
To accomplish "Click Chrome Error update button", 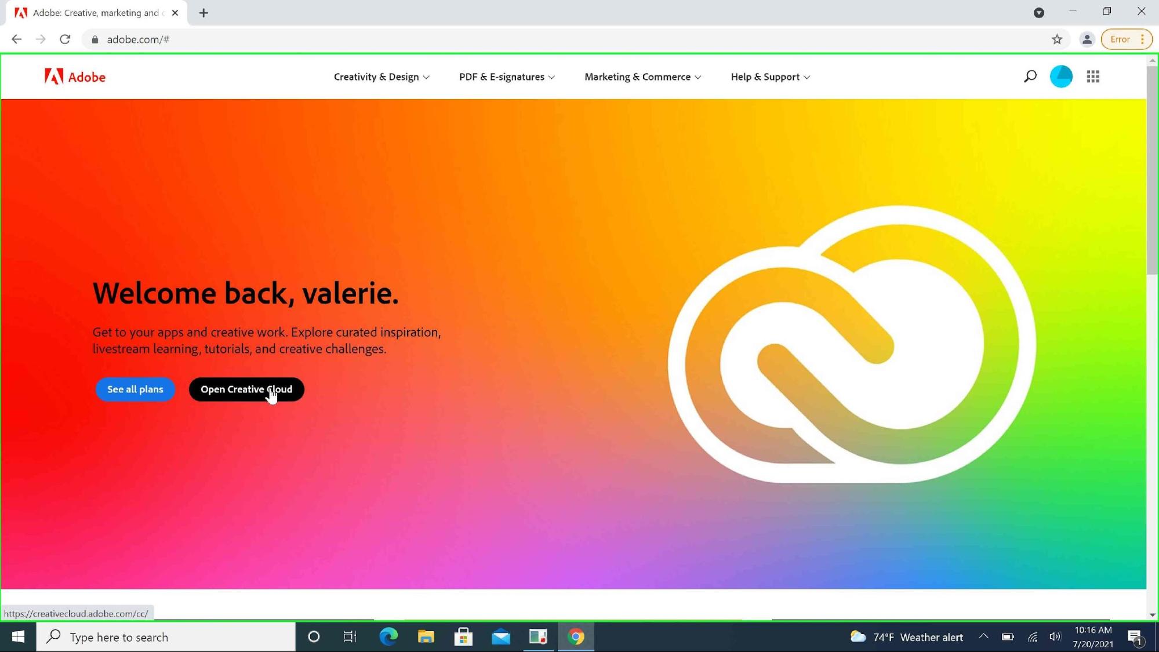I will [x=1120, y=39].
